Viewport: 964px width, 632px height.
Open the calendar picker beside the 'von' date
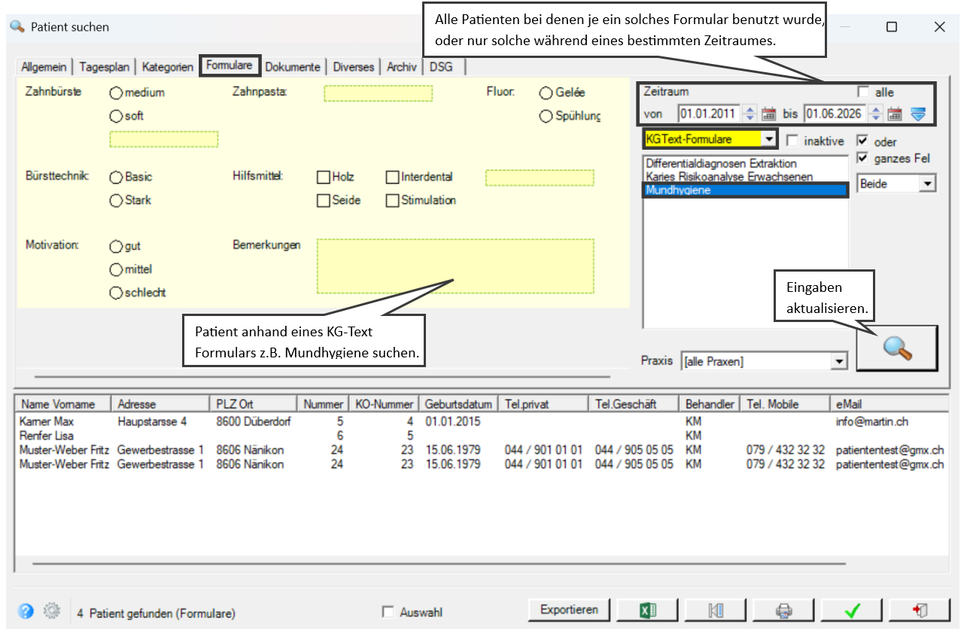[x=768, y=114]
